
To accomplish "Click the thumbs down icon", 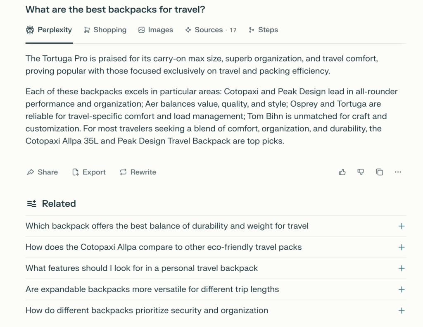I will coord(361,172).
